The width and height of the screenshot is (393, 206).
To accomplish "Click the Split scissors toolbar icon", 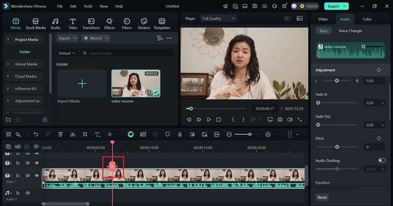I will coord(73,134).
